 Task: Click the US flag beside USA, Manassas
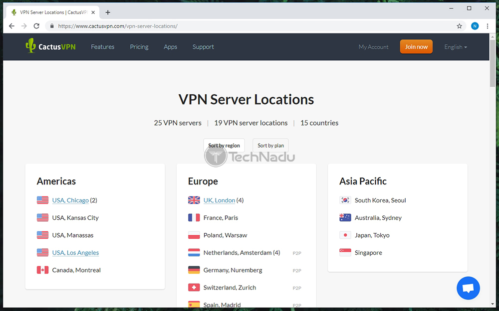tap(42, 235)
